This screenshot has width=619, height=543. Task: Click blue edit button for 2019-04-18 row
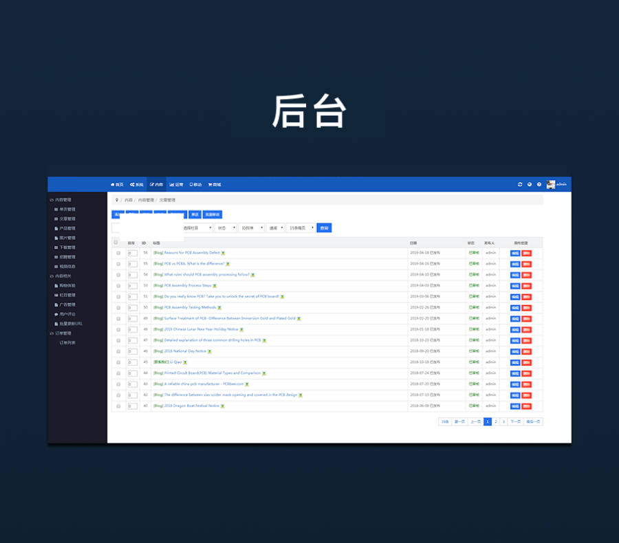tap(515, 254)
